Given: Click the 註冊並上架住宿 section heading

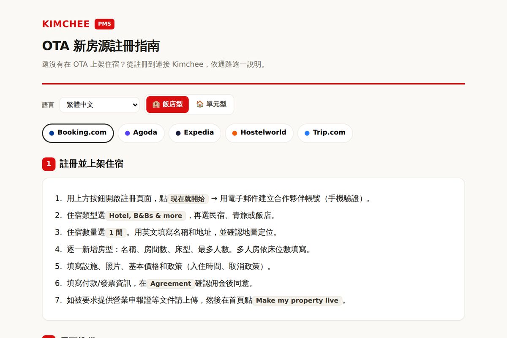Looking at the screenshot, I should (x=91, y=164).
